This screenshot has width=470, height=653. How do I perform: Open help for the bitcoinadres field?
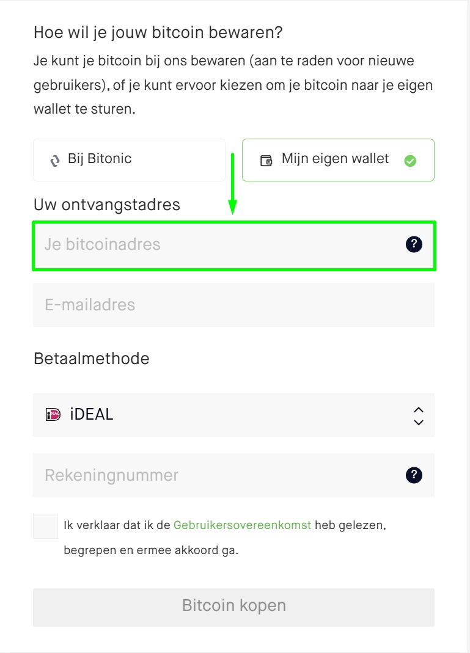(x=414, y=245)
